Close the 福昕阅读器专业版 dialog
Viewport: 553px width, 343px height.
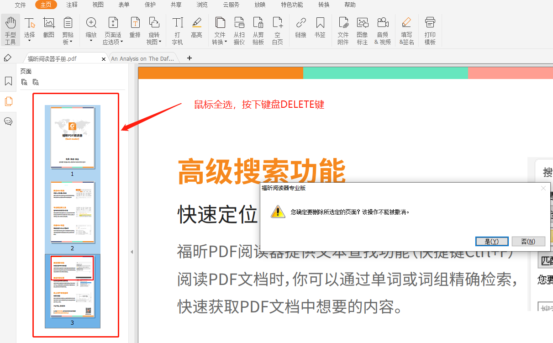tap(543, 188)
